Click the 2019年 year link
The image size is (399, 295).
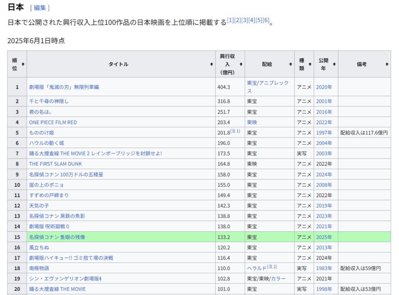pos(324,206)
